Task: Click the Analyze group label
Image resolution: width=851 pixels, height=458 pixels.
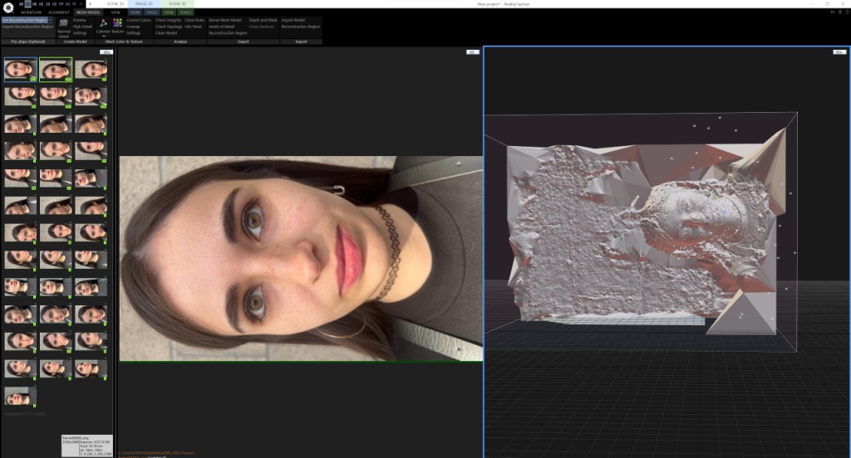Action: tap(180, 41)
